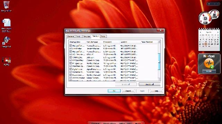Click the Enable all button
The height and width of the screenshot is (124, 222).
tap(126, 84)
